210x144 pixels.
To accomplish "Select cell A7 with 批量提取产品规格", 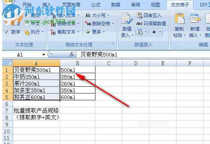I will click(x=36, y=110).
